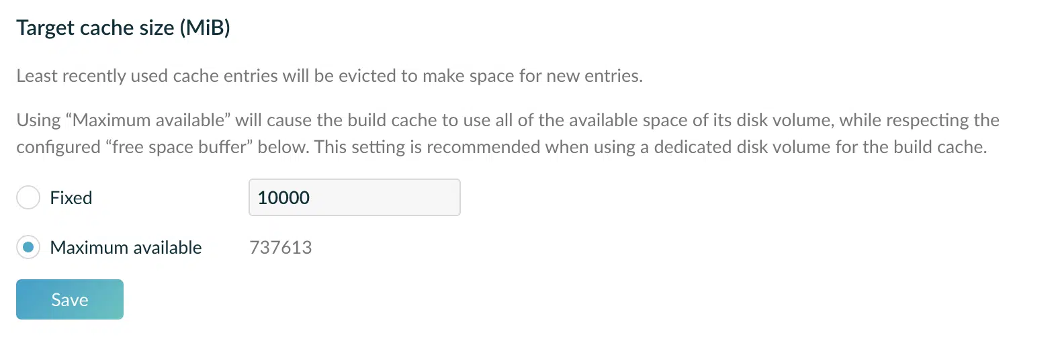Click the Least recently used description sentence

[329, 76]
